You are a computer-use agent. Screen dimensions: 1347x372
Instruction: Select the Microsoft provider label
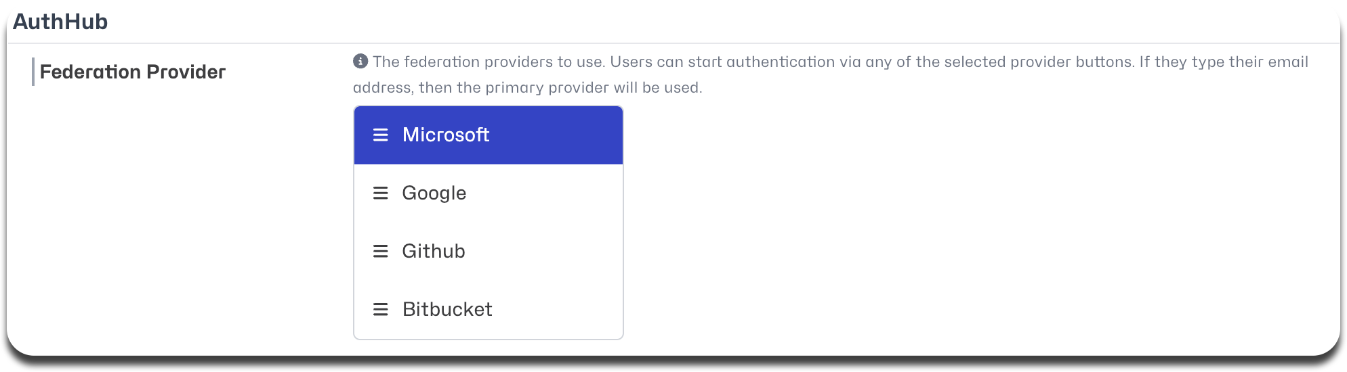[446, 135]
